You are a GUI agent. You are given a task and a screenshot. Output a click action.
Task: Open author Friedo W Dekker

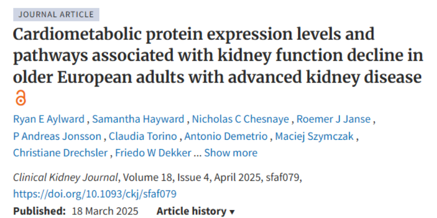(153, 153)
